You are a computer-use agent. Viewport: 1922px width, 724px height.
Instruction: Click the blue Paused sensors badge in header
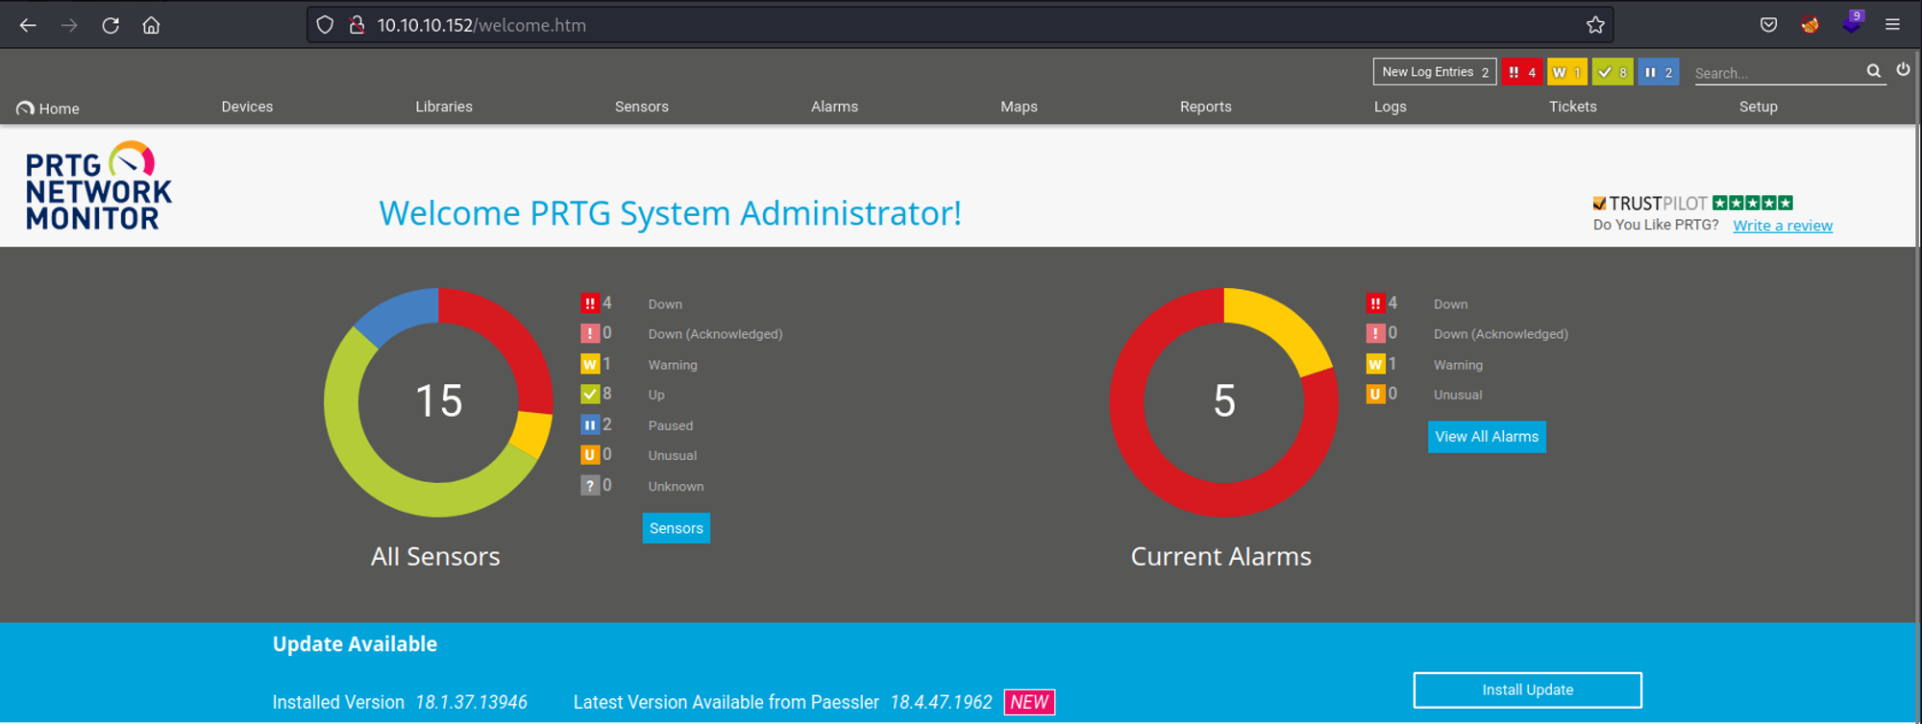pos(1658,72)
